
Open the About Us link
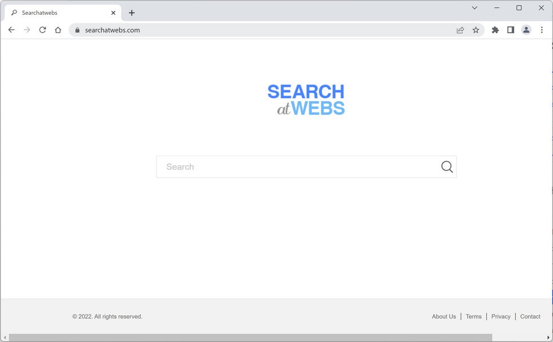[444, 317]
